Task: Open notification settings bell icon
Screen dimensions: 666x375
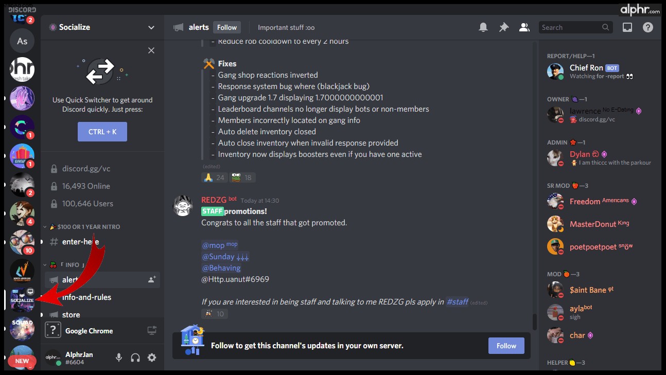Action: [483, 27]
